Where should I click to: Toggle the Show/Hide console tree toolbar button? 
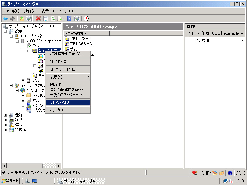point(29,18)
